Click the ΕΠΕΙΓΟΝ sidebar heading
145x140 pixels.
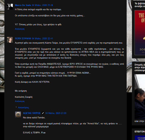pyautogui.click(x=140, y=132)
